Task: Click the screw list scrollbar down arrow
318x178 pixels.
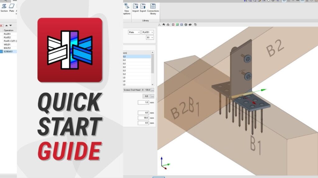Action: coord(152,84)
